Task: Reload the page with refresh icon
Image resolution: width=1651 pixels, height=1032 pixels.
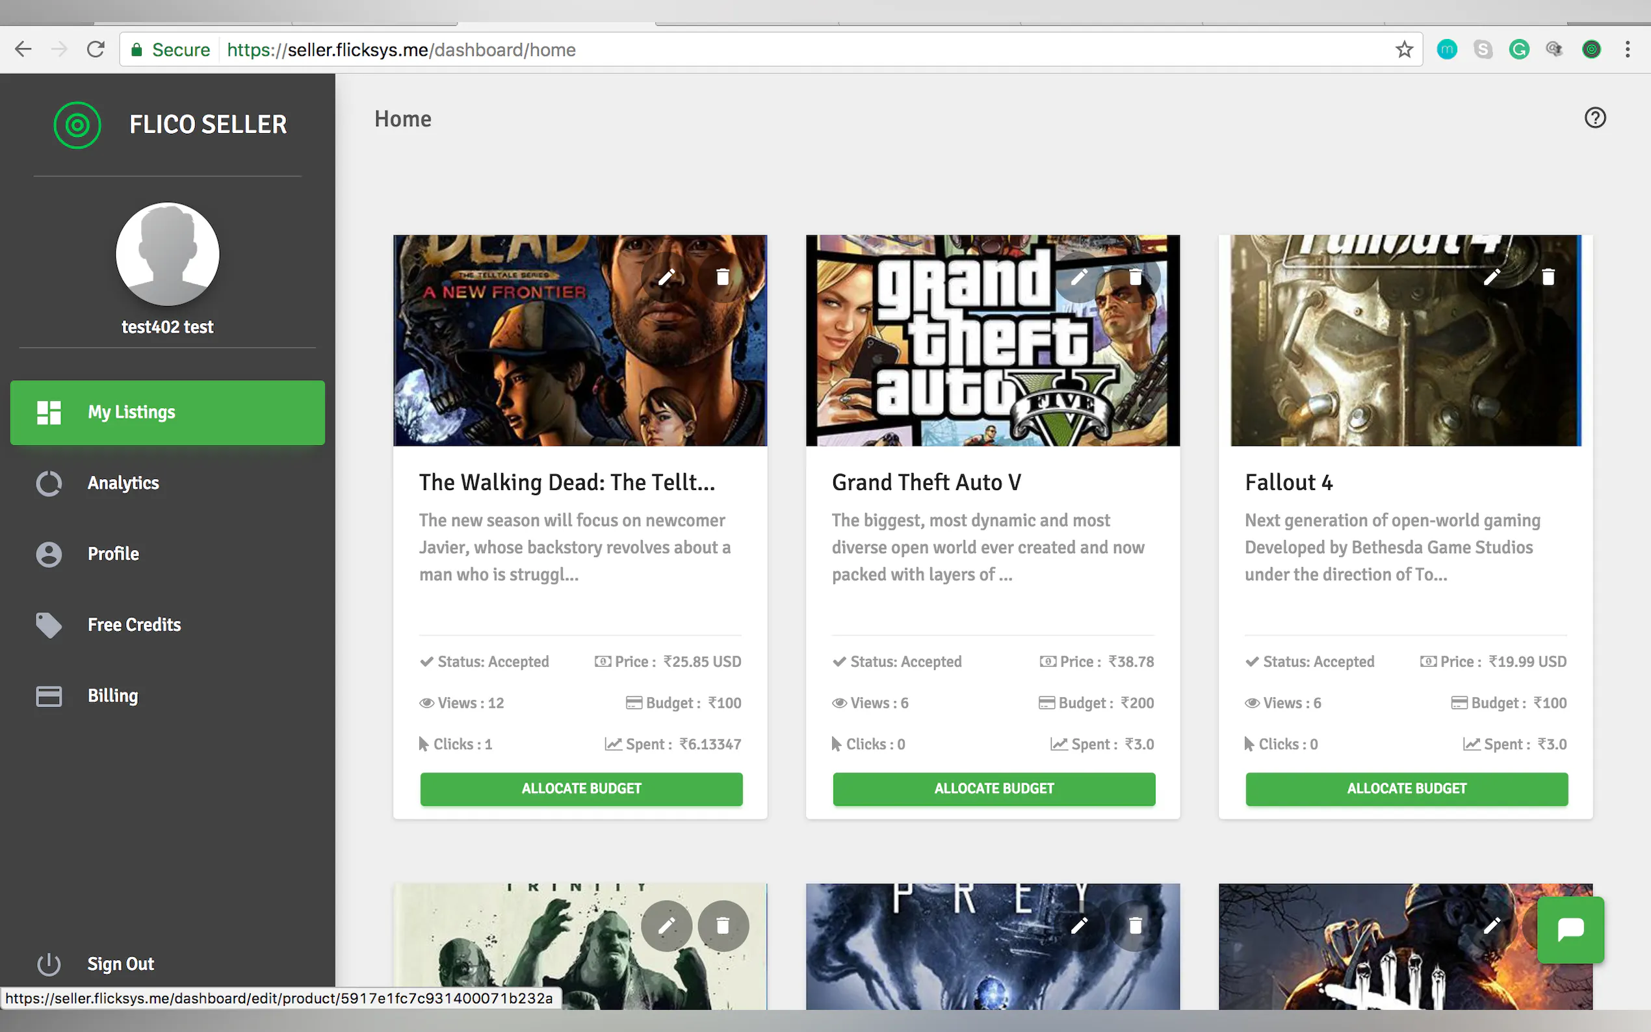Action: pos(96,50)
